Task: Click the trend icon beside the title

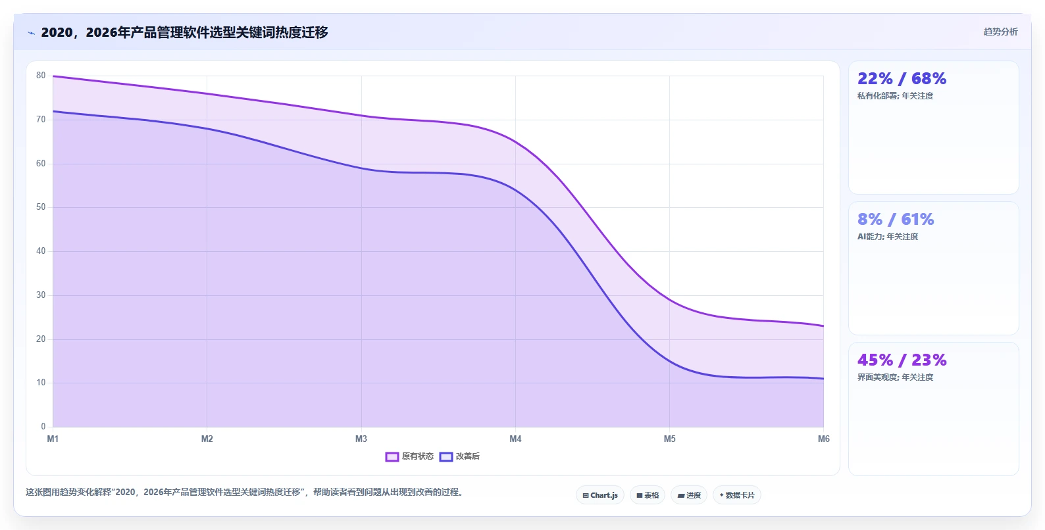Action: point(31,33)
